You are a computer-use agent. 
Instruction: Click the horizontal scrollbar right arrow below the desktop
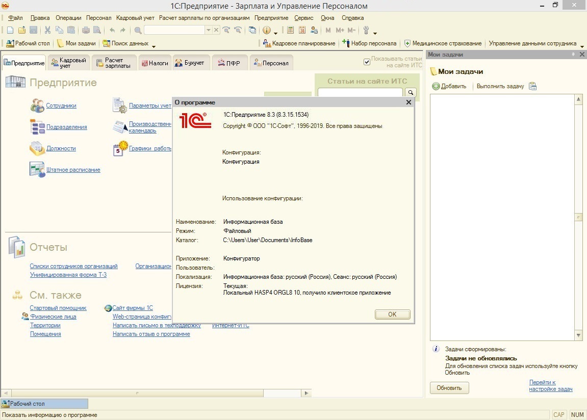pos(307,393)
